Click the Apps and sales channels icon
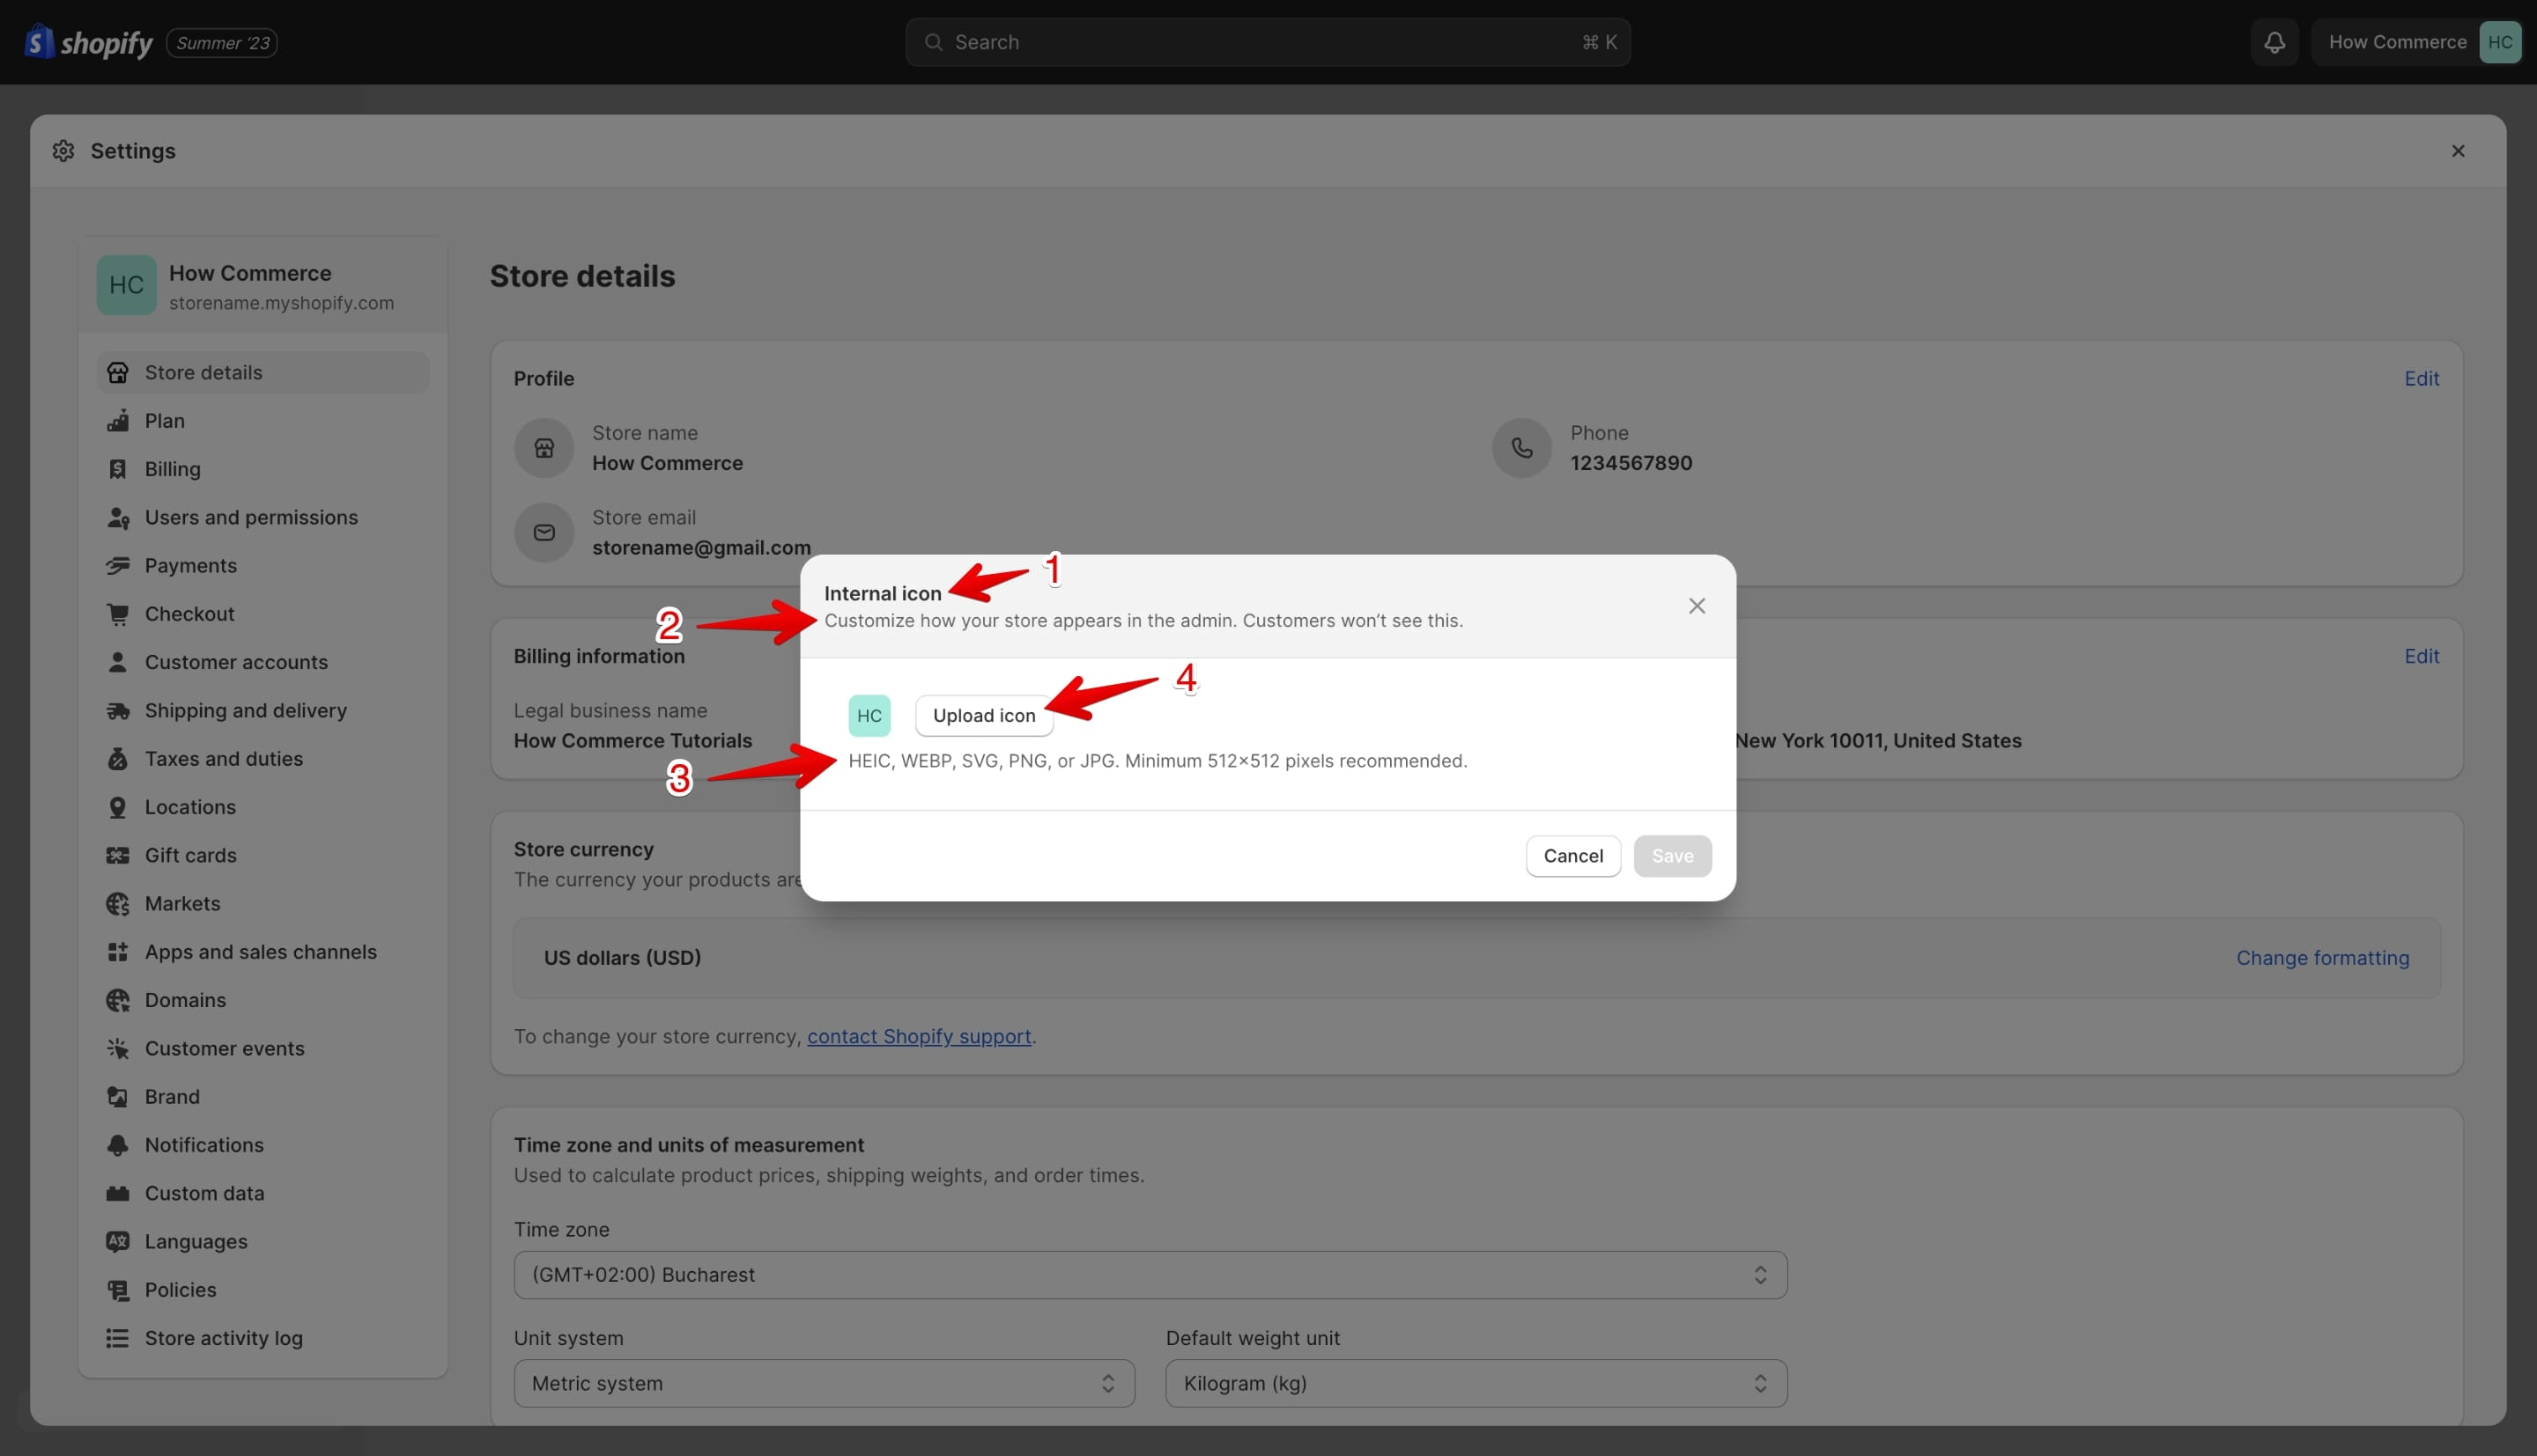The width and height of the screenshot is (2537, 1456). point(117,952)
